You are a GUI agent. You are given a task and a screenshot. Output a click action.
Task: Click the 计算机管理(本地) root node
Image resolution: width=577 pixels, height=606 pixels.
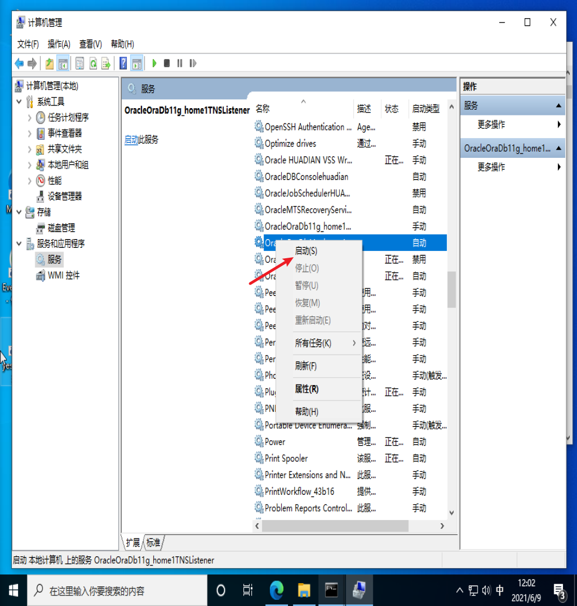pyautogui.click(x=52, y=86)
